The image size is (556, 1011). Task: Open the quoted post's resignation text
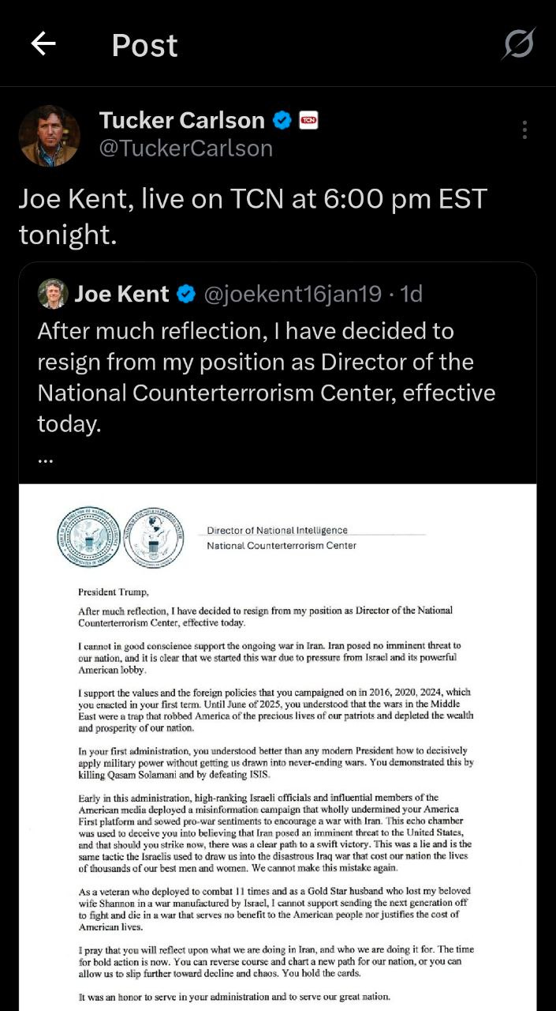[x=266, y=378]
